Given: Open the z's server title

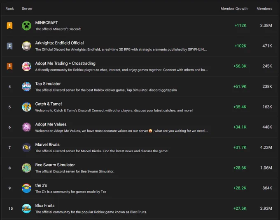Looking at the screenshot, I should [41, 185].
